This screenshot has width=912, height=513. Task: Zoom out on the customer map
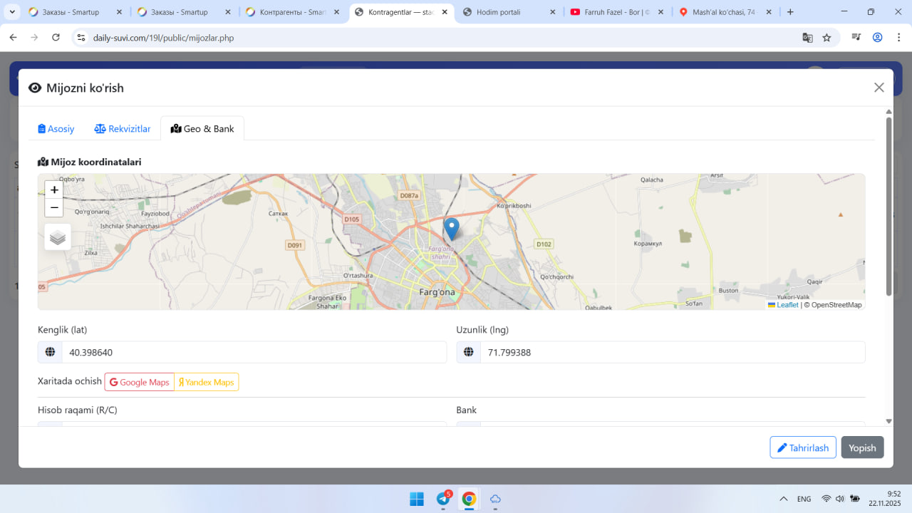pyautogui.click(x=54, y=207)
